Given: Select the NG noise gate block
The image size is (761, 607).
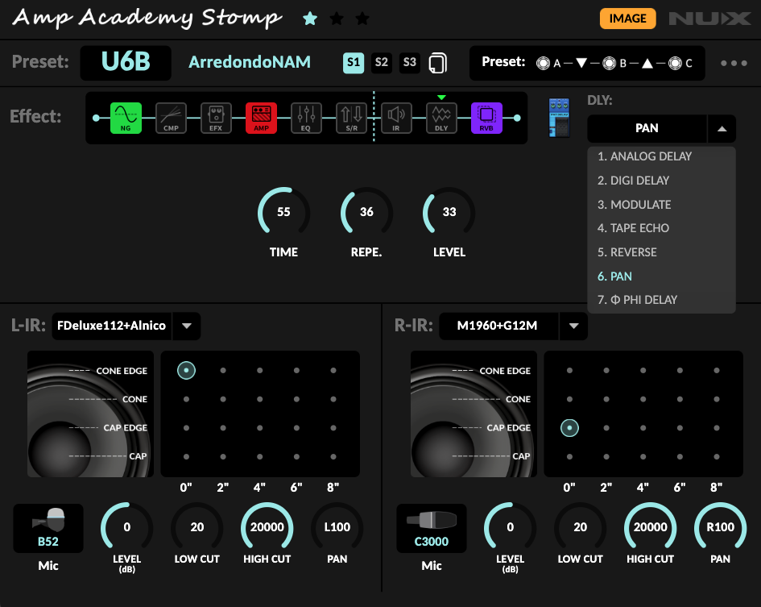Looking at the screenshot, I should point(126,118).
